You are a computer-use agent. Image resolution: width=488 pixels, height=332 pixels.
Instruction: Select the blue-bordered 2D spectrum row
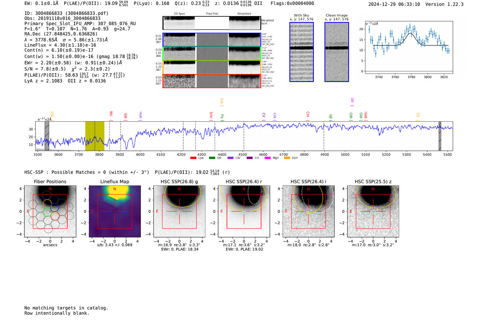212,40
